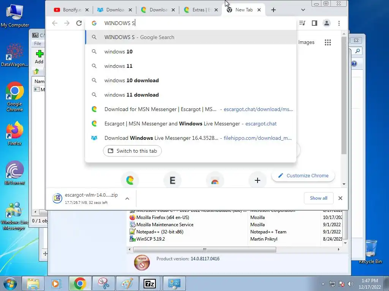Open Paint from taskbar
This screenshot has width=389, height=291.
click(127, 283)
